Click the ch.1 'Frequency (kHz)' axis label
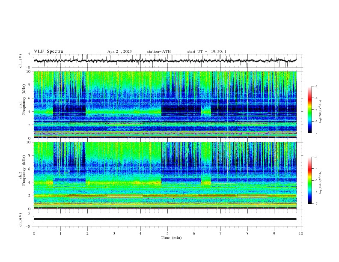Viewport: 339px width, 262px height. point(24,99)
